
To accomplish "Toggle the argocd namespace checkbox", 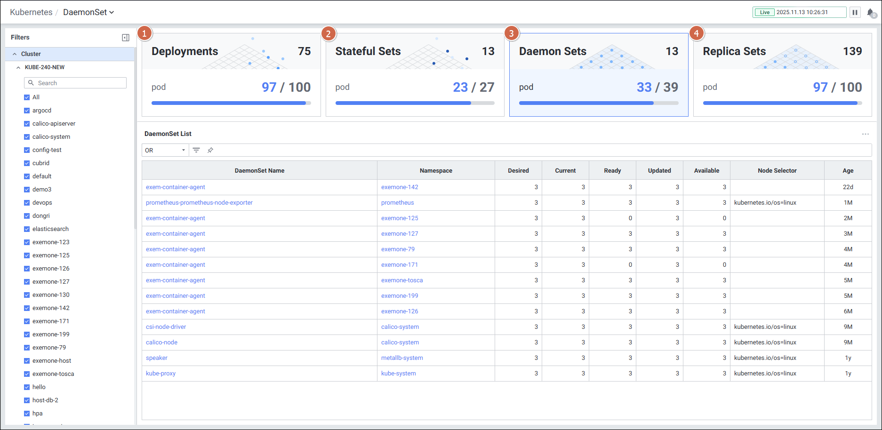I will (27, 111).
